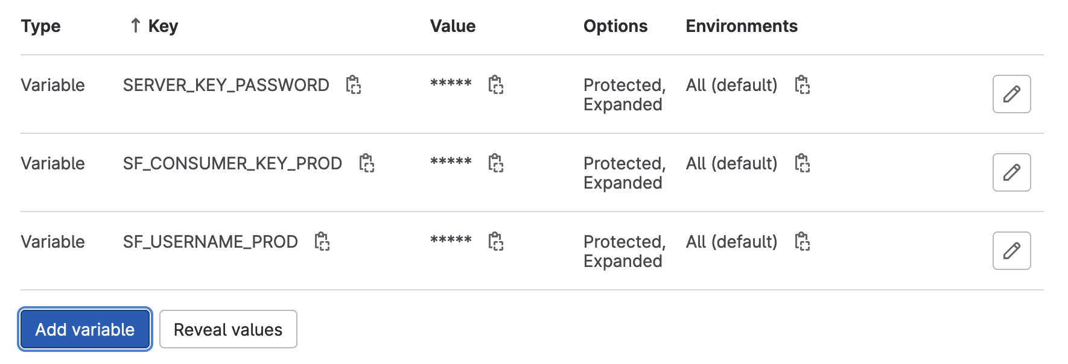Copy the SERVER_KEY_PASSWORD key name

tap(354, 85)
